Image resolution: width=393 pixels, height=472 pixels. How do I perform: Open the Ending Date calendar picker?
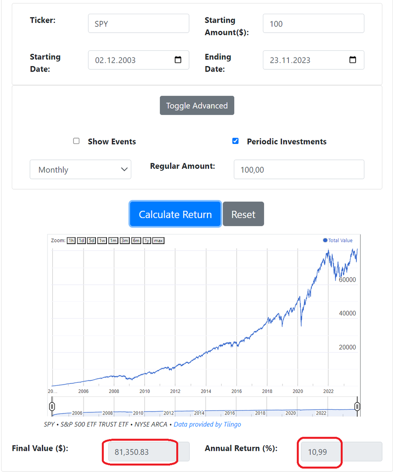point(353,60)
